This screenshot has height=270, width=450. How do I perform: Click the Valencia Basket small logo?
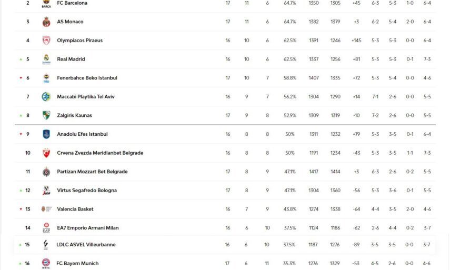pos(46,209)
